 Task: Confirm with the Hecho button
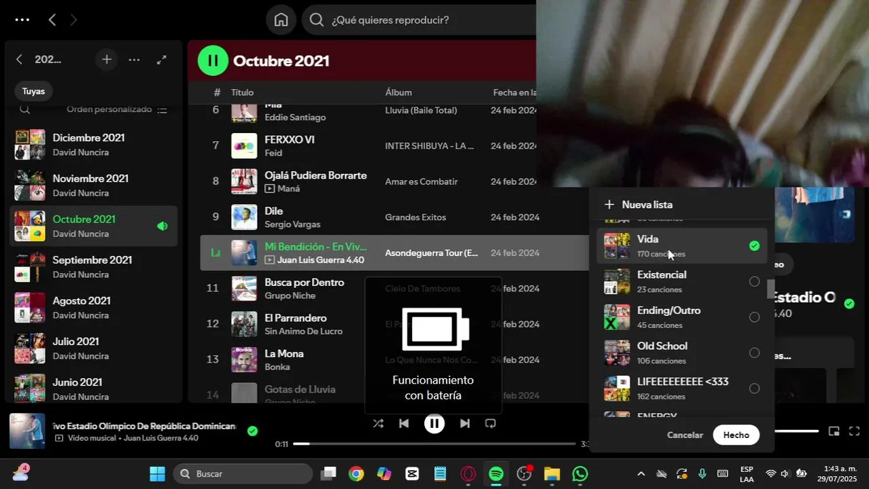click(x=736, y=435)
